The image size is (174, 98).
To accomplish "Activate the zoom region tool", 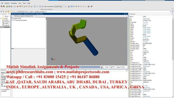I will tap(83, 7).
